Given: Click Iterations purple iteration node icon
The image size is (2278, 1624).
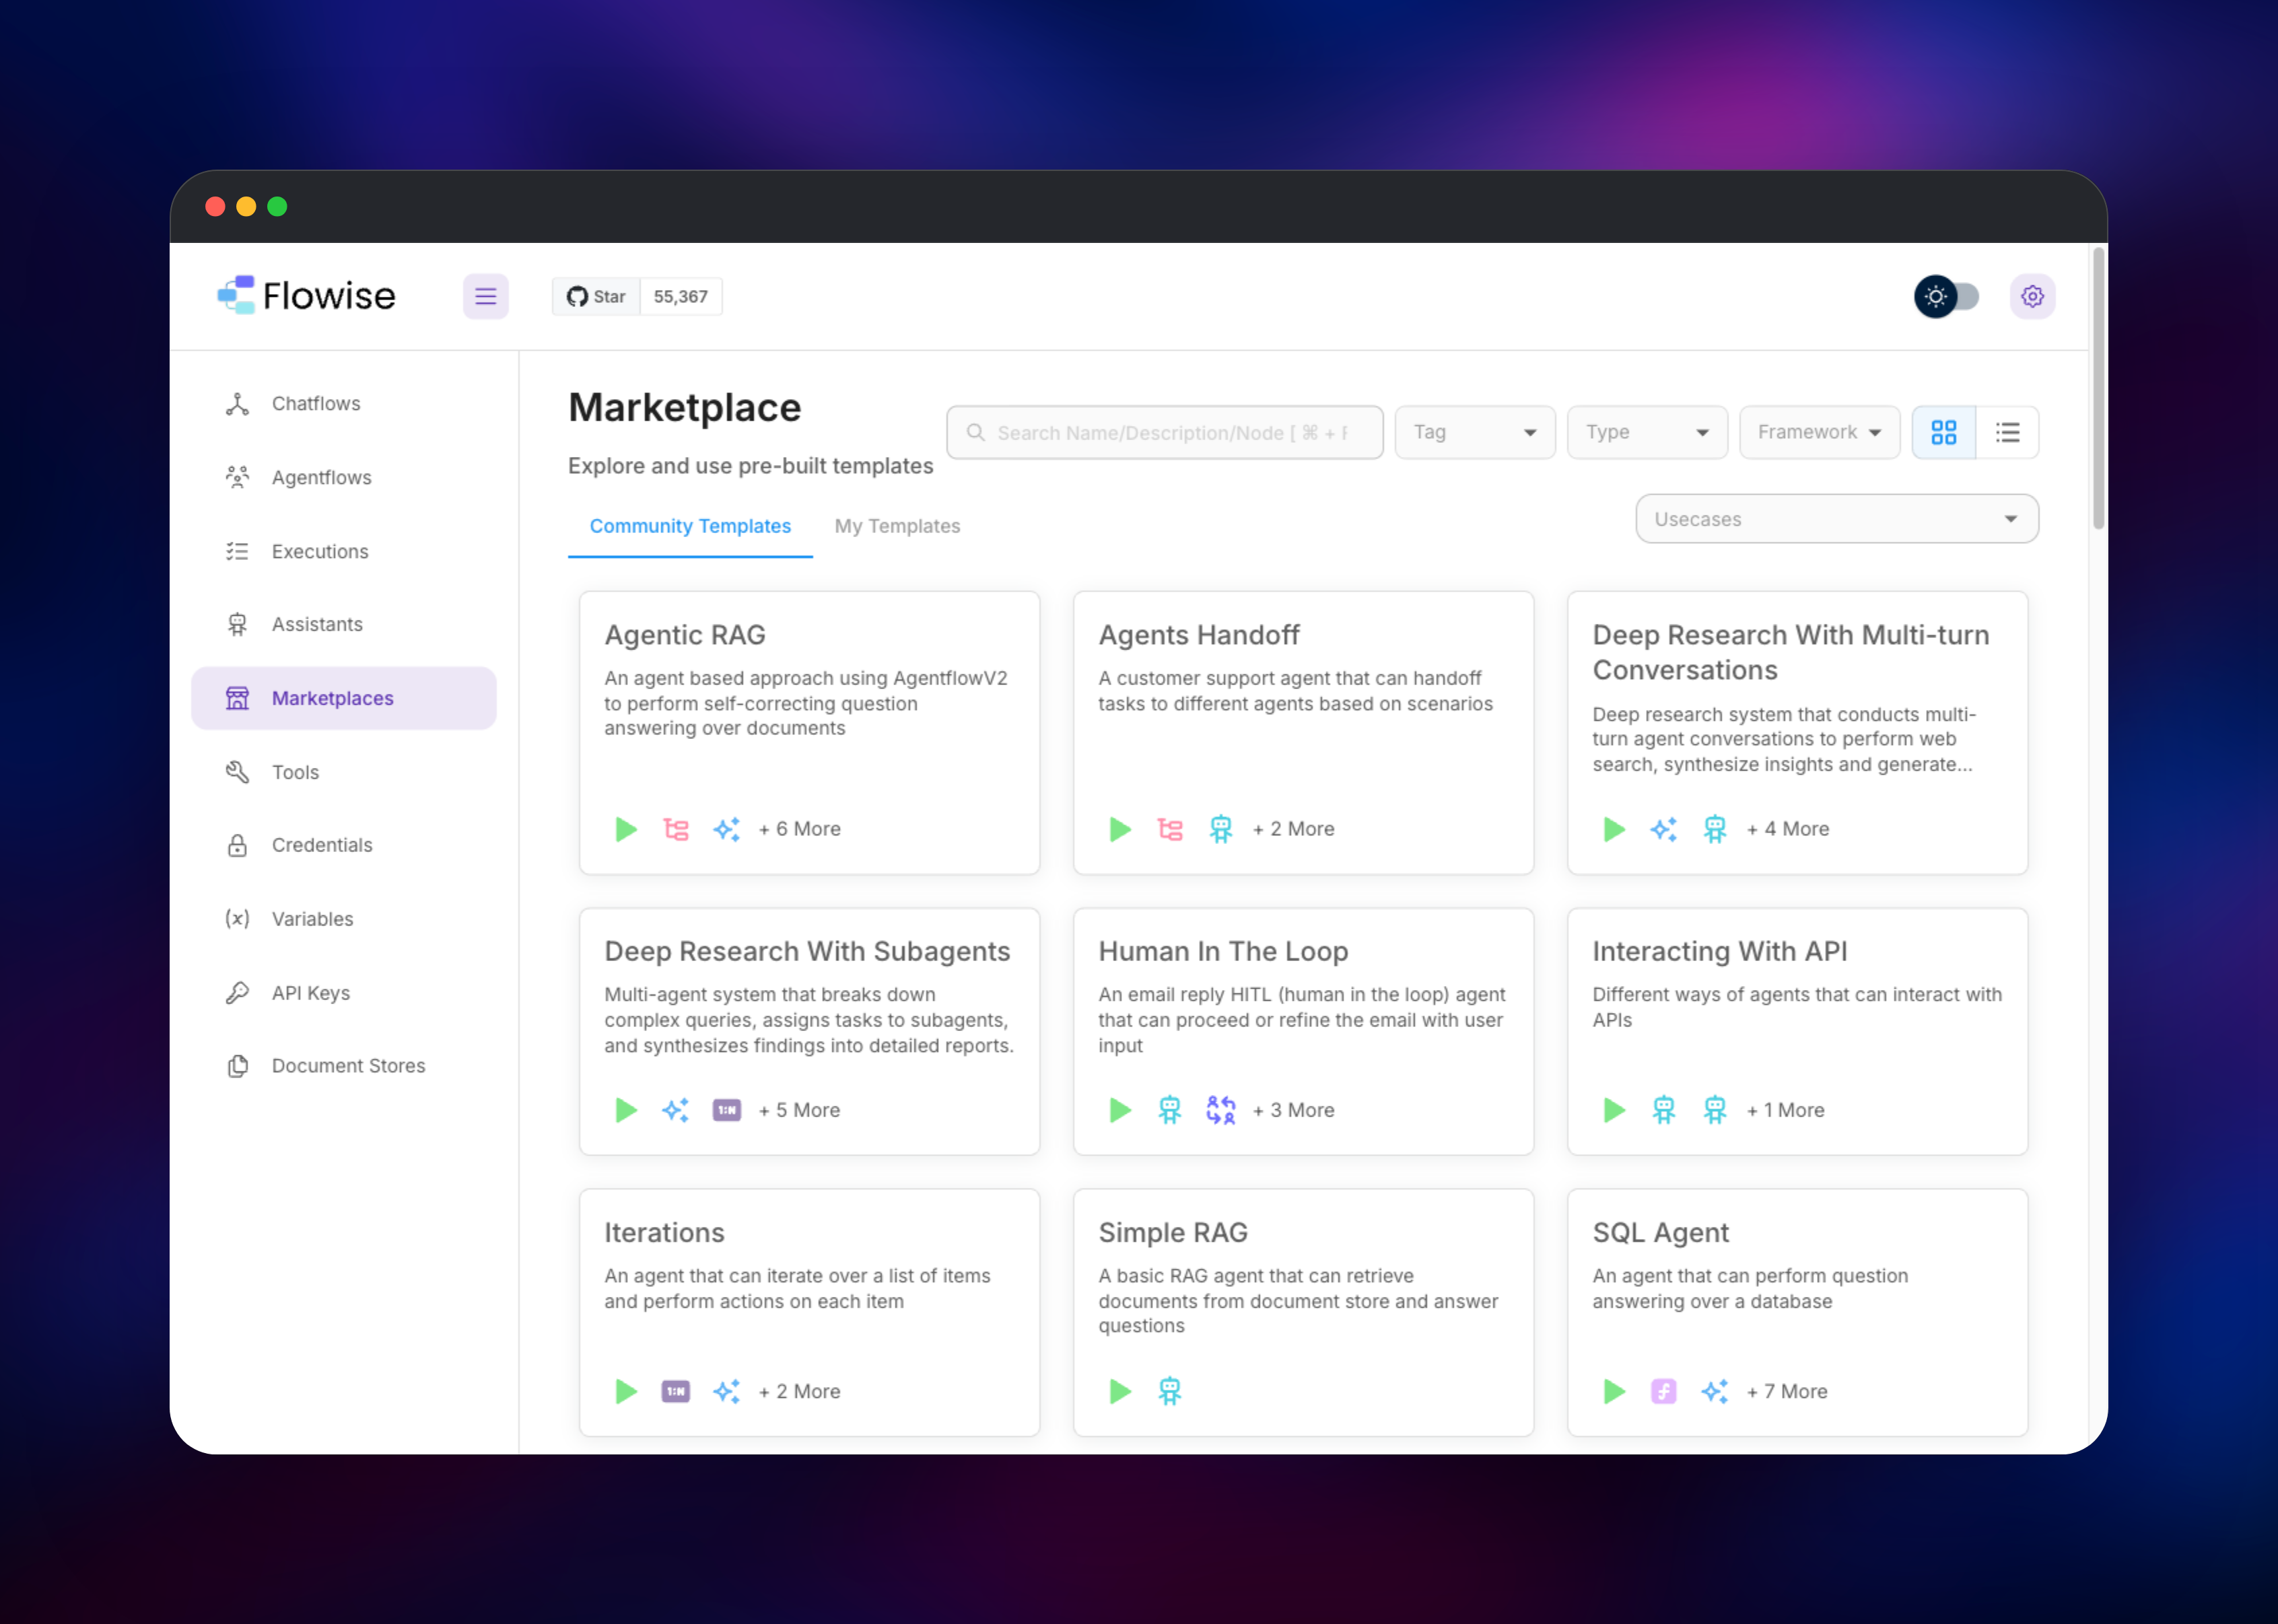Looking at the screenshot, I should [676, 1391].
